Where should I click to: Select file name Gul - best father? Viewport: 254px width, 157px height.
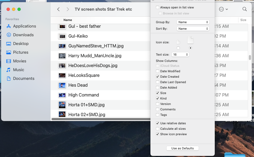tap(84, 26)
